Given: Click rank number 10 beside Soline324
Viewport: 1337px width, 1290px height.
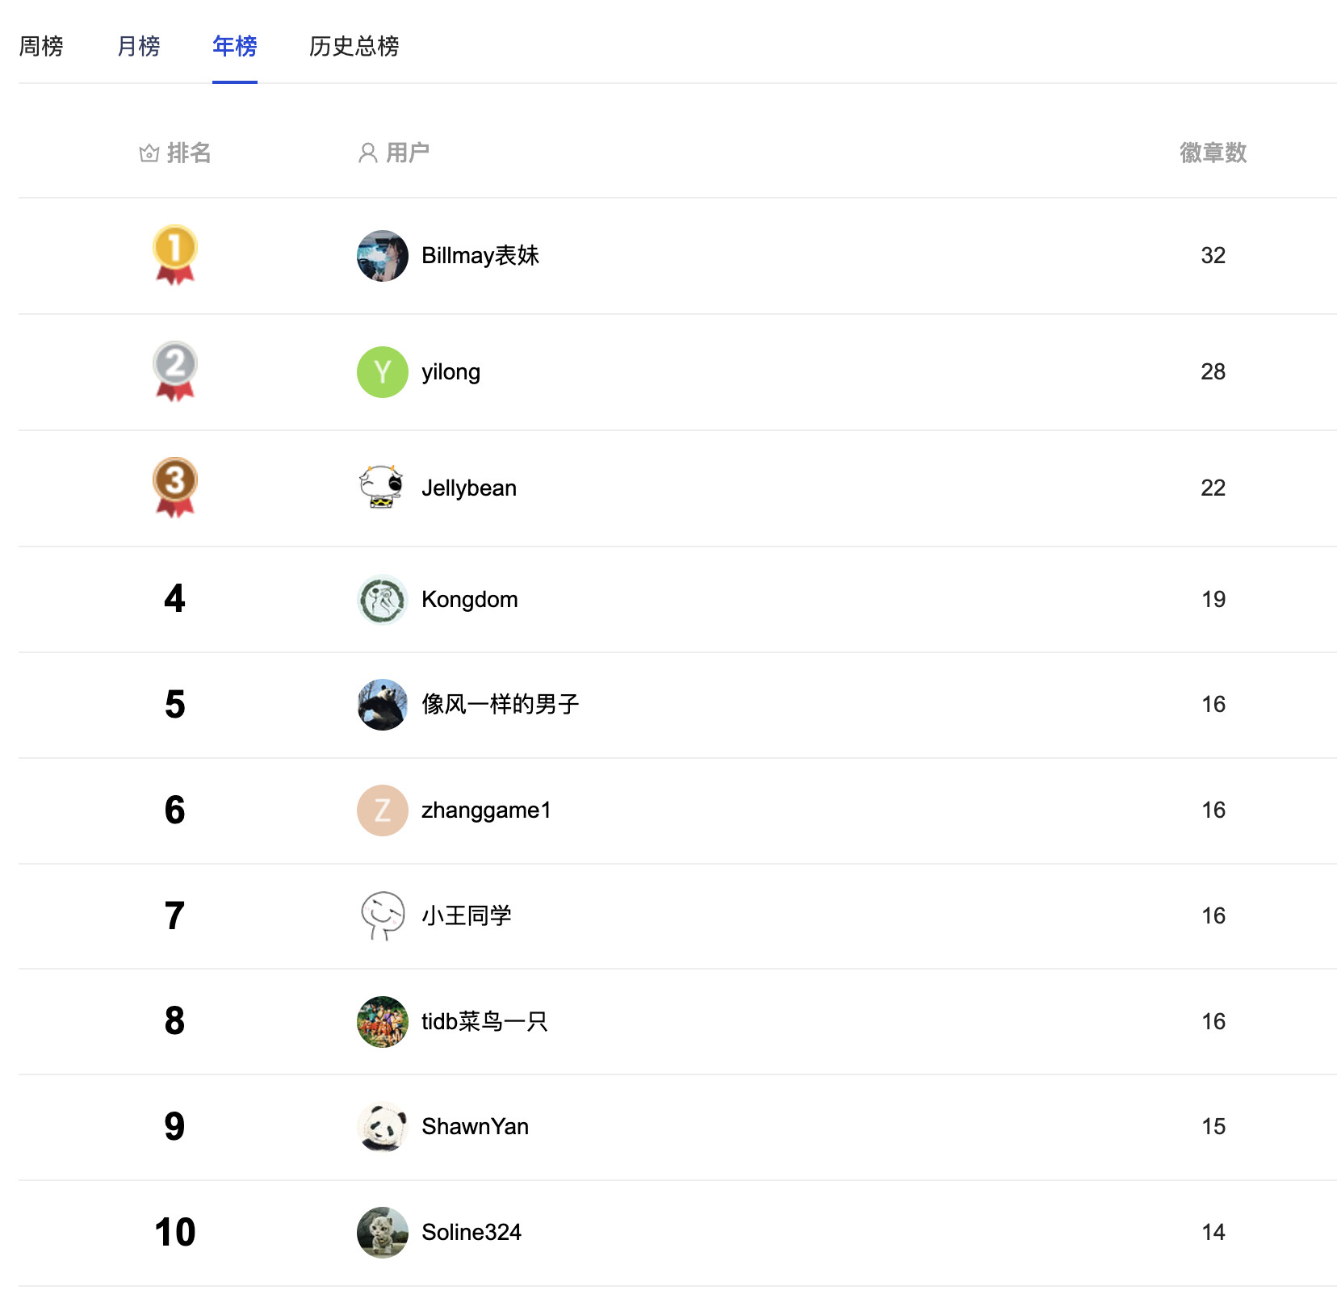Looking at the screenshot, I should [175, 1232].
